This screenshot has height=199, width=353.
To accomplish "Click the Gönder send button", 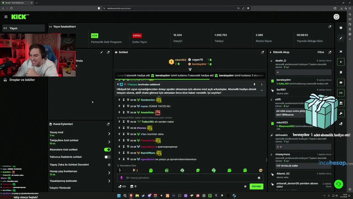I will (x=256, y=186).
